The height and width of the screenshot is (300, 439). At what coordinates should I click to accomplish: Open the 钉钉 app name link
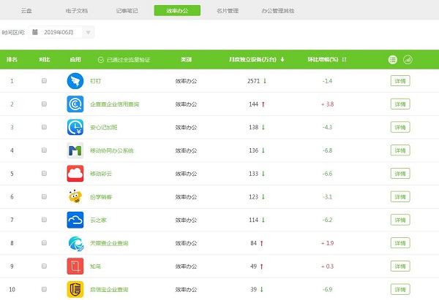coord(95,81)
